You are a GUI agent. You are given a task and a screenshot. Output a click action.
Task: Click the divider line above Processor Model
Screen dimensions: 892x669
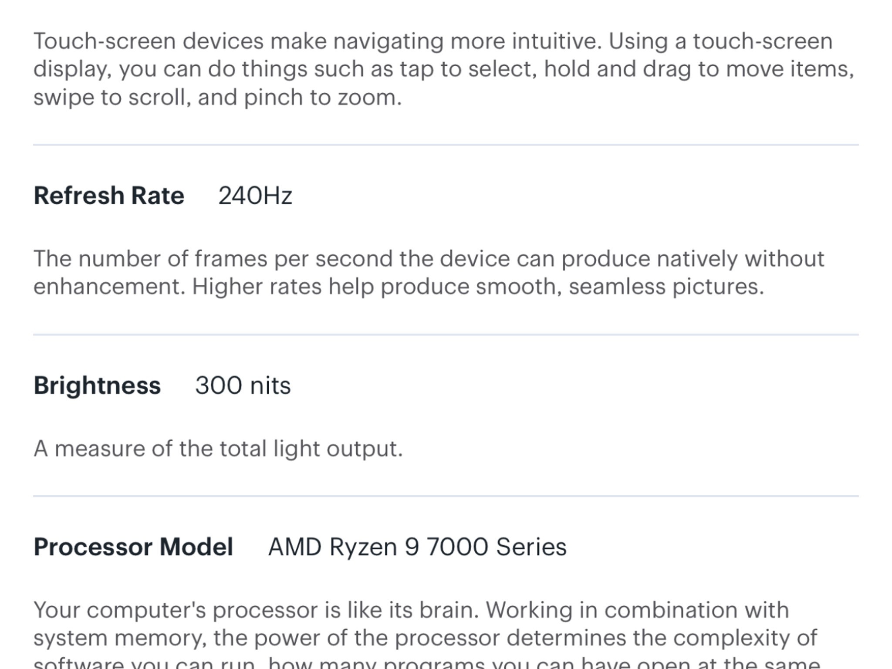point(446,496)
